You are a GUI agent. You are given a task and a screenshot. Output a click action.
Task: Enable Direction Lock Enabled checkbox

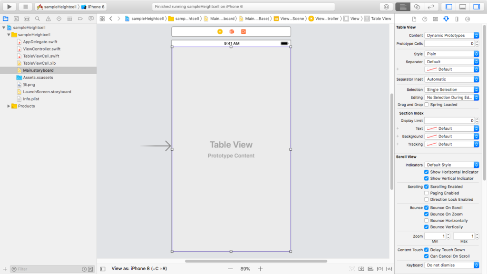427,199
